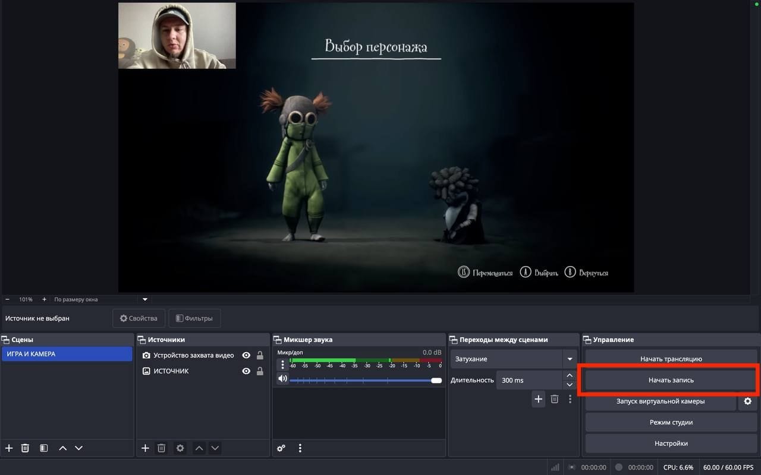Delete the selected source via trash icon
Image resolution: width=761 pixels, height=475 pixels.
162,448
